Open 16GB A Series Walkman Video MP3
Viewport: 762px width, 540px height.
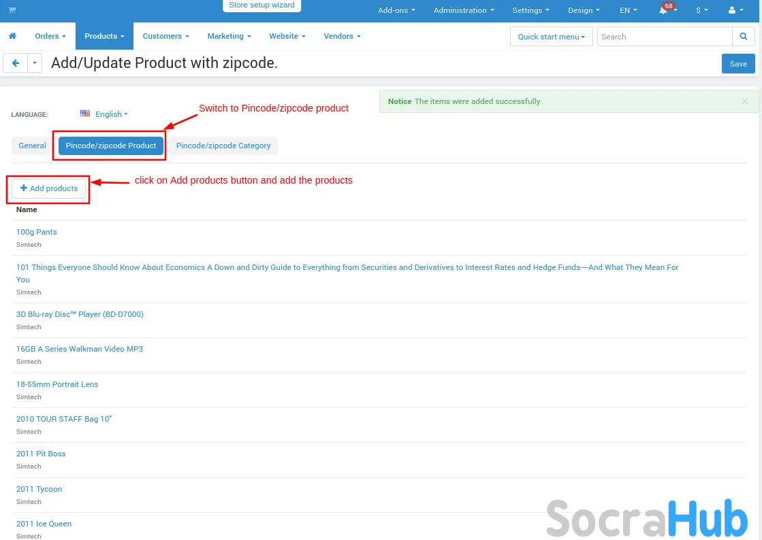pos(80,349)
